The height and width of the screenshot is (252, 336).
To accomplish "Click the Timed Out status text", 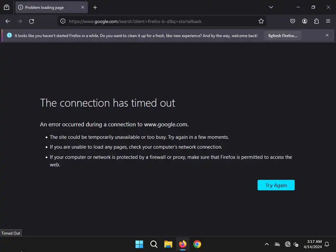I will (11, 233).
